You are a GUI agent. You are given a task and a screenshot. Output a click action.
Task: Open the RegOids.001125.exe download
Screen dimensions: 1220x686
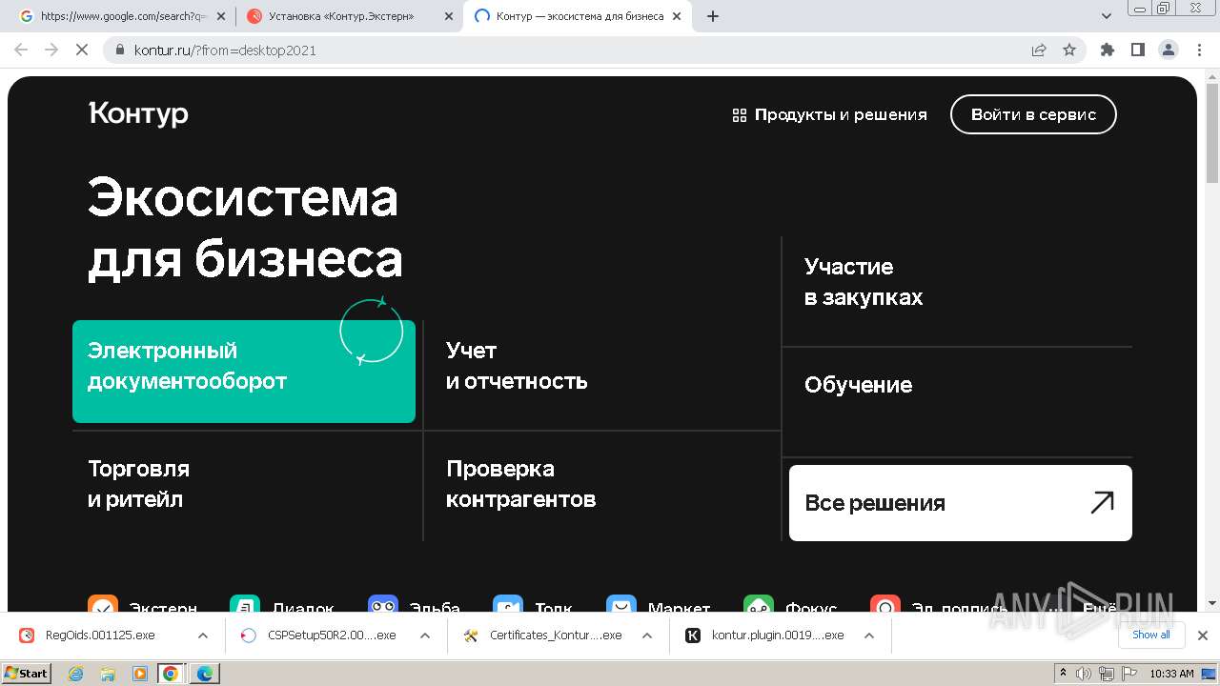[100, 636]
